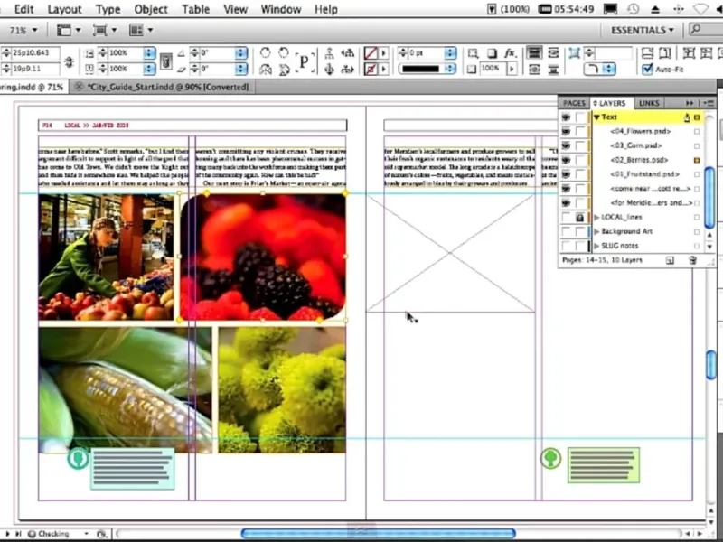Open the Arrange Documents dropdown
The image size is (723, 542).
click(141, 31)
